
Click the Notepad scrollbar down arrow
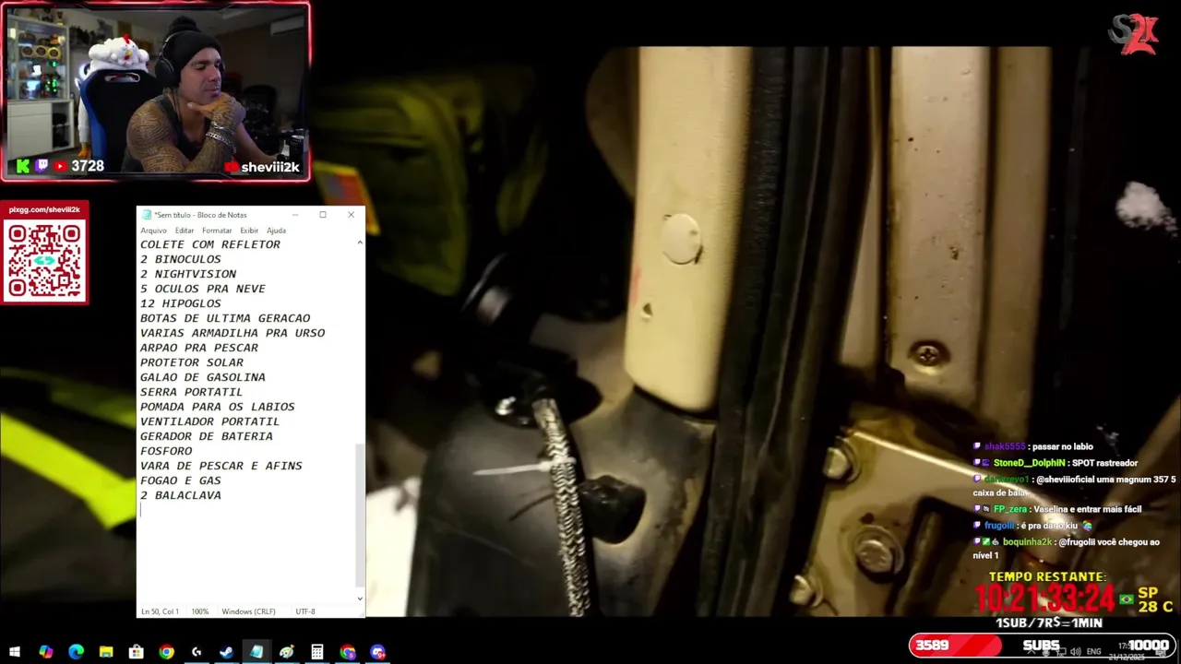360,598
